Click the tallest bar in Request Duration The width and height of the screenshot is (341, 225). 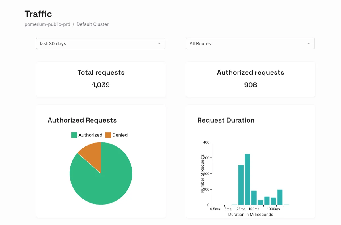247,179
